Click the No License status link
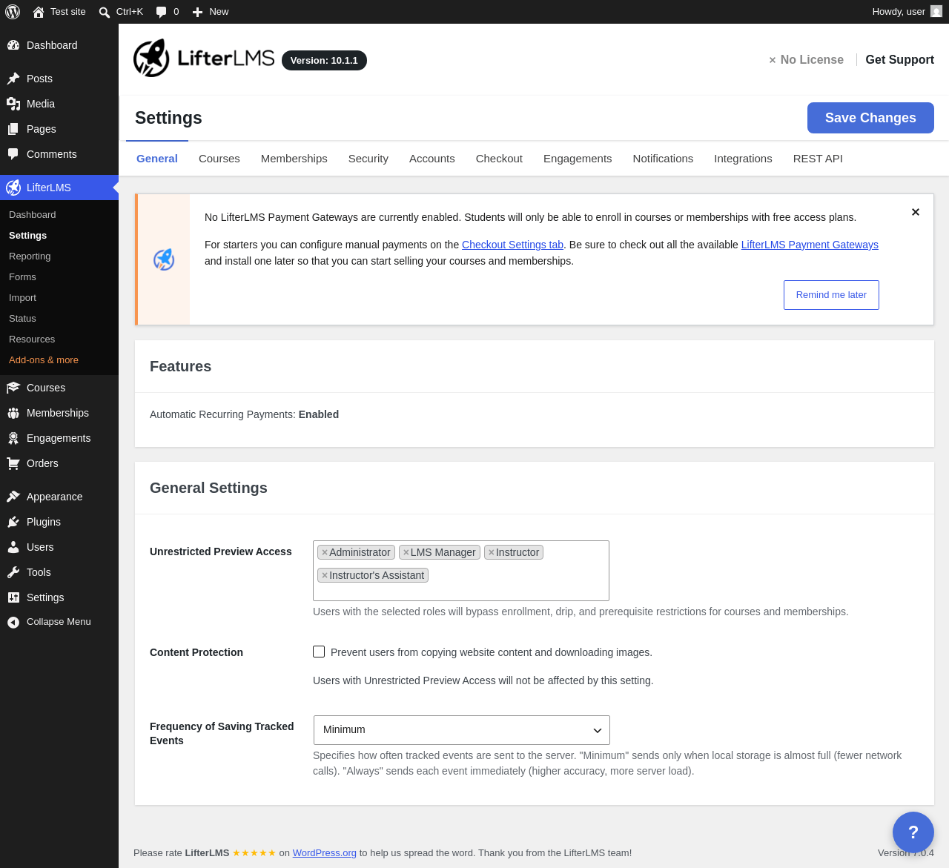The image size is (949, 868). click(x=806, y=59)
